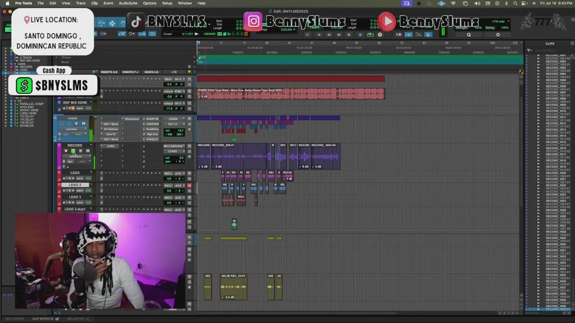This screenshot has height=323, width=575.
Task: Record-enable the RECORD track
Action: click(66, 151)
